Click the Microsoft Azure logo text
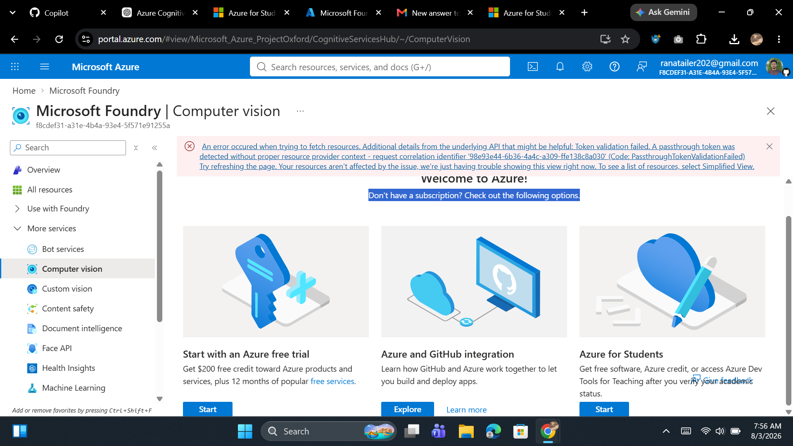This screenshot has width=793, height=446. (105, 67)
